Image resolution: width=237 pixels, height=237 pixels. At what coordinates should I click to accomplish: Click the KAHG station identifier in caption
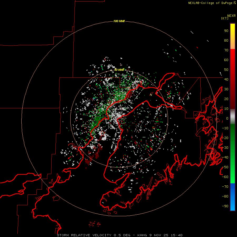[x=142, y=235]
